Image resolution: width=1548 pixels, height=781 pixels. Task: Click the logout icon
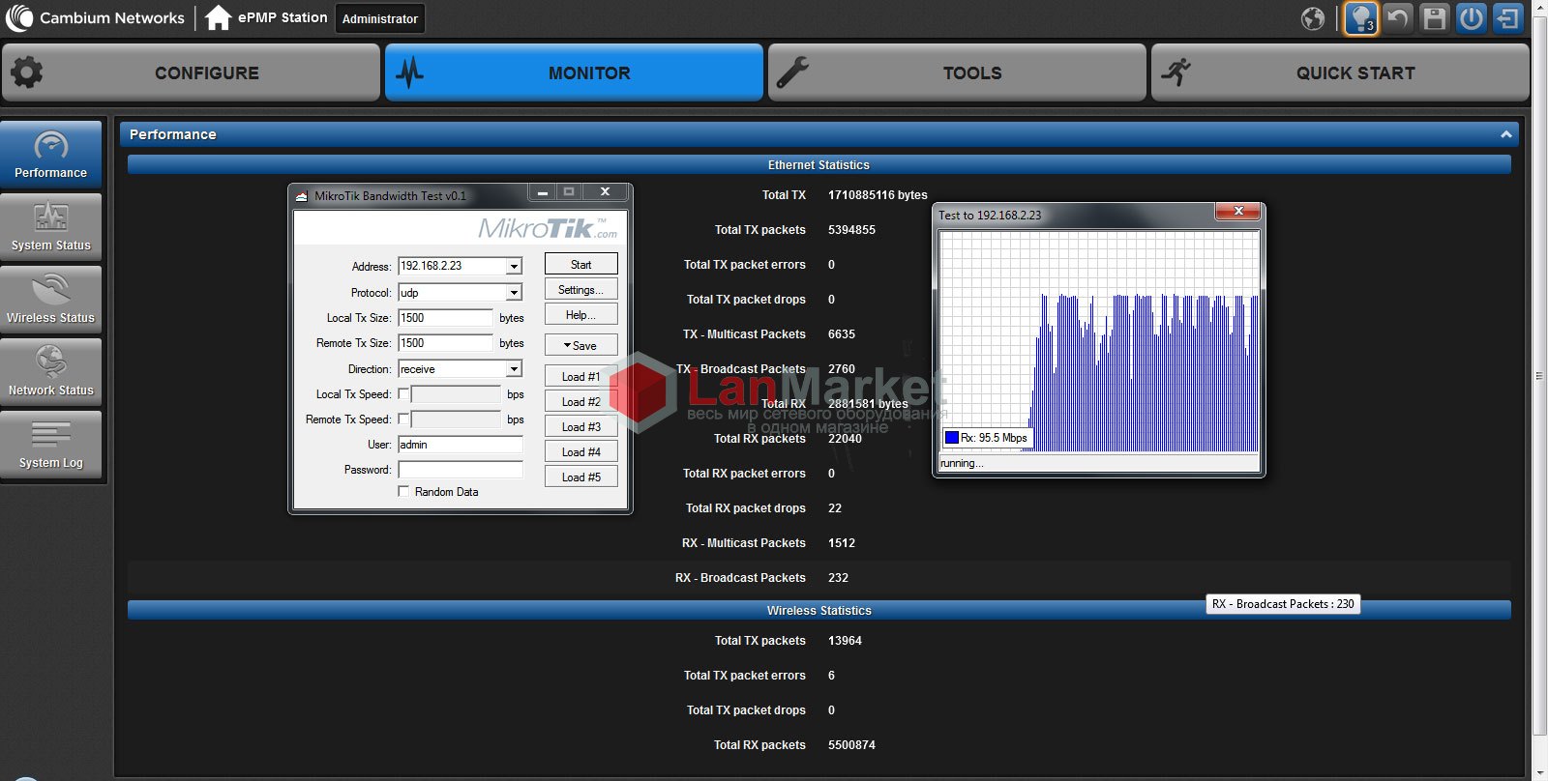coord(1507,18)
